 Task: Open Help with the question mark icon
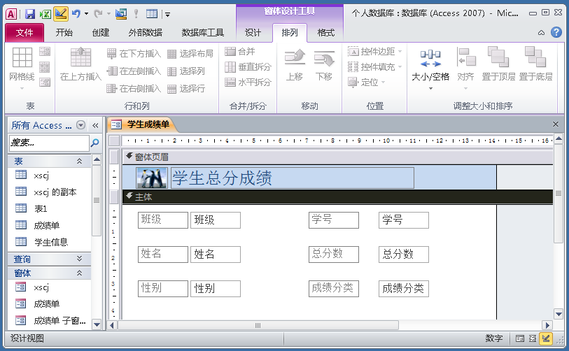[556, 32]
